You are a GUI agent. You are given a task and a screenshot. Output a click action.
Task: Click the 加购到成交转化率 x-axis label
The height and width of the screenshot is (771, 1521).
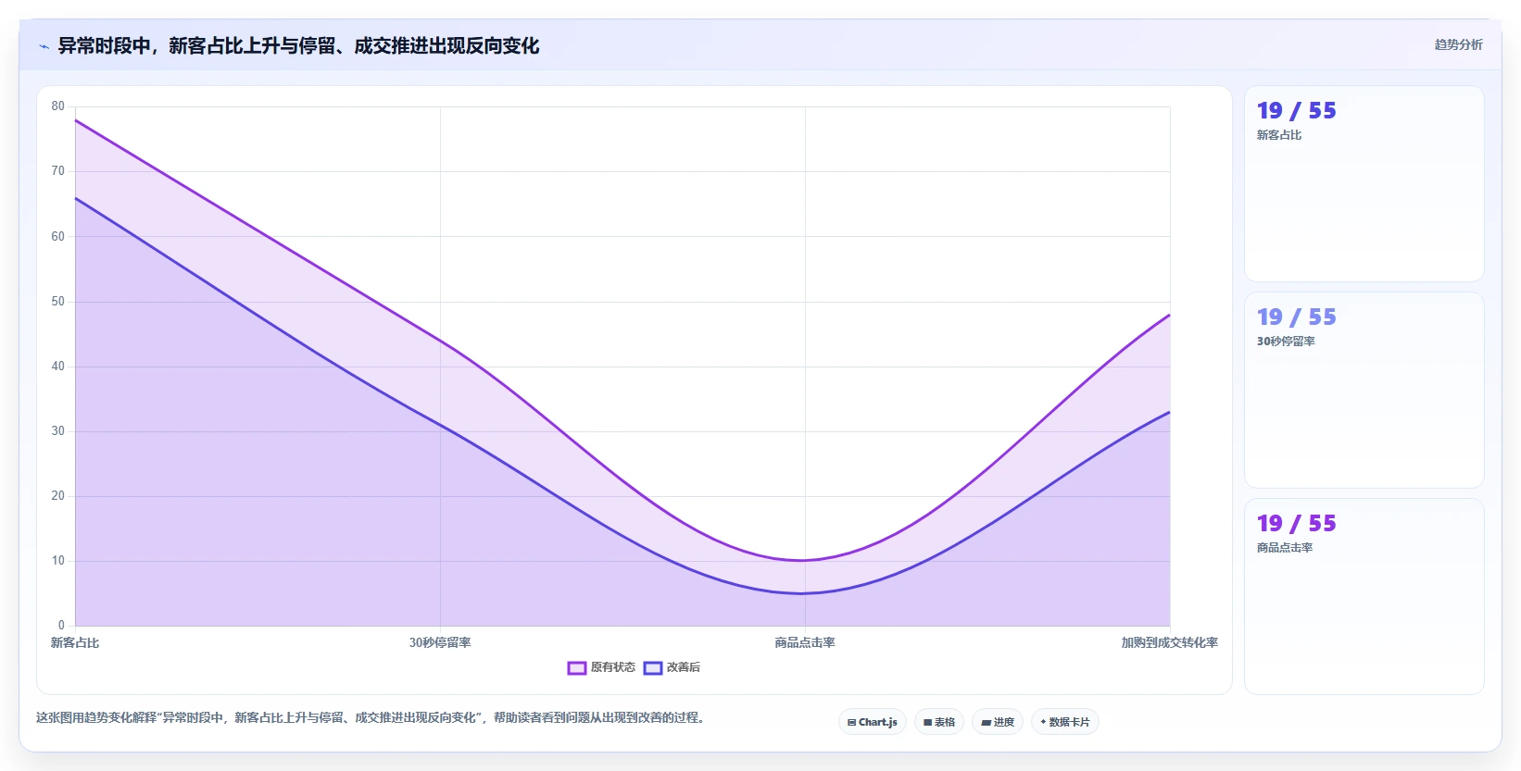(x=1169, y=642)
